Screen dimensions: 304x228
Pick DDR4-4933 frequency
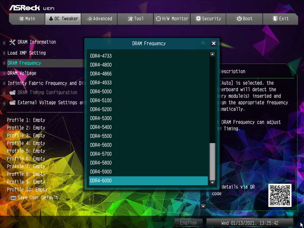(x=148, y=82)
